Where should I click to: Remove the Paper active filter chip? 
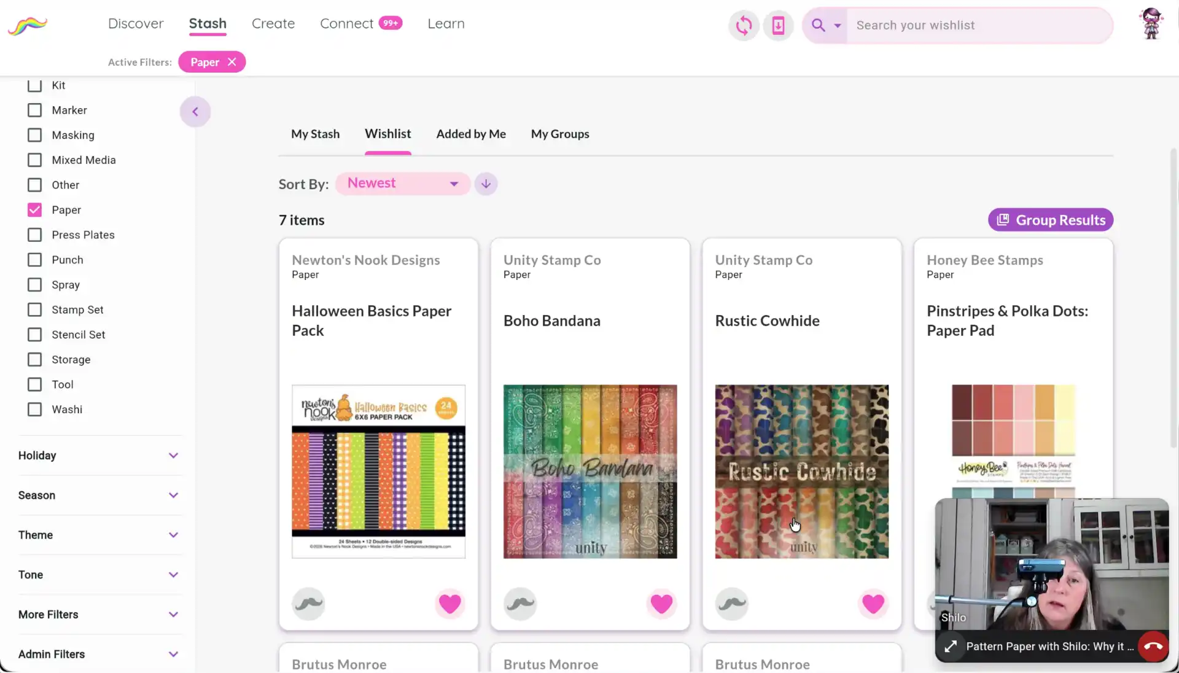coord(232,62)
